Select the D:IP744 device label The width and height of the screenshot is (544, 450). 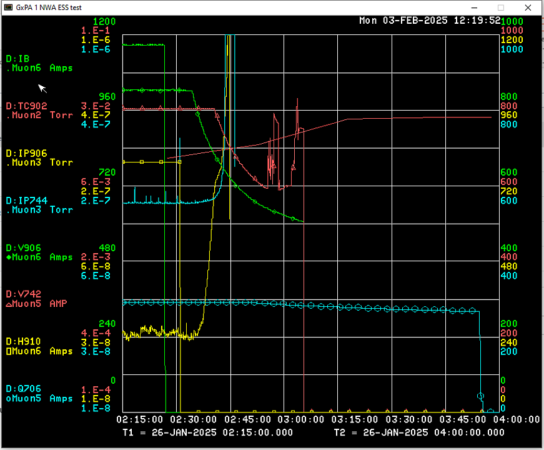click(26, 201)
